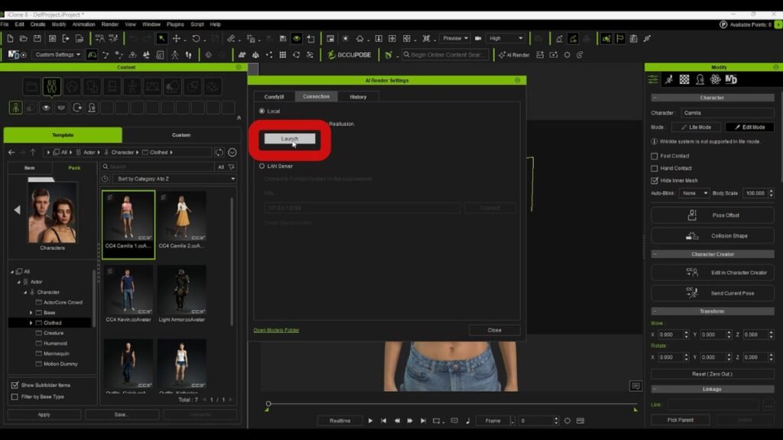Click Send Current Pose
This screenshot has width=783, height=440.
(713, 293)
